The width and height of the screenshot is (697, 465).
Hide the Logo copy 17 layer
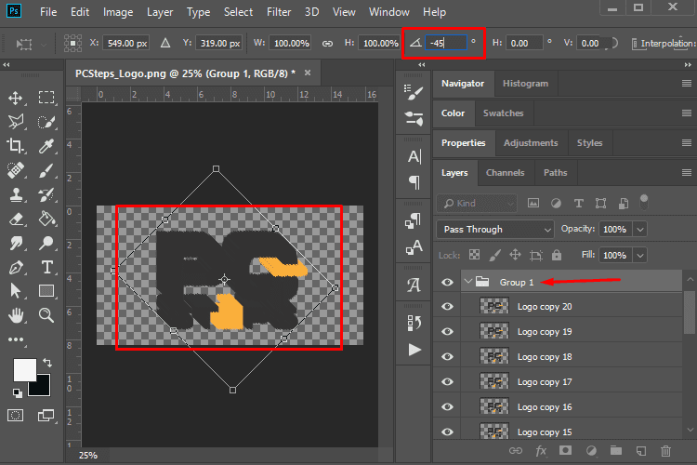click(447, 382)
